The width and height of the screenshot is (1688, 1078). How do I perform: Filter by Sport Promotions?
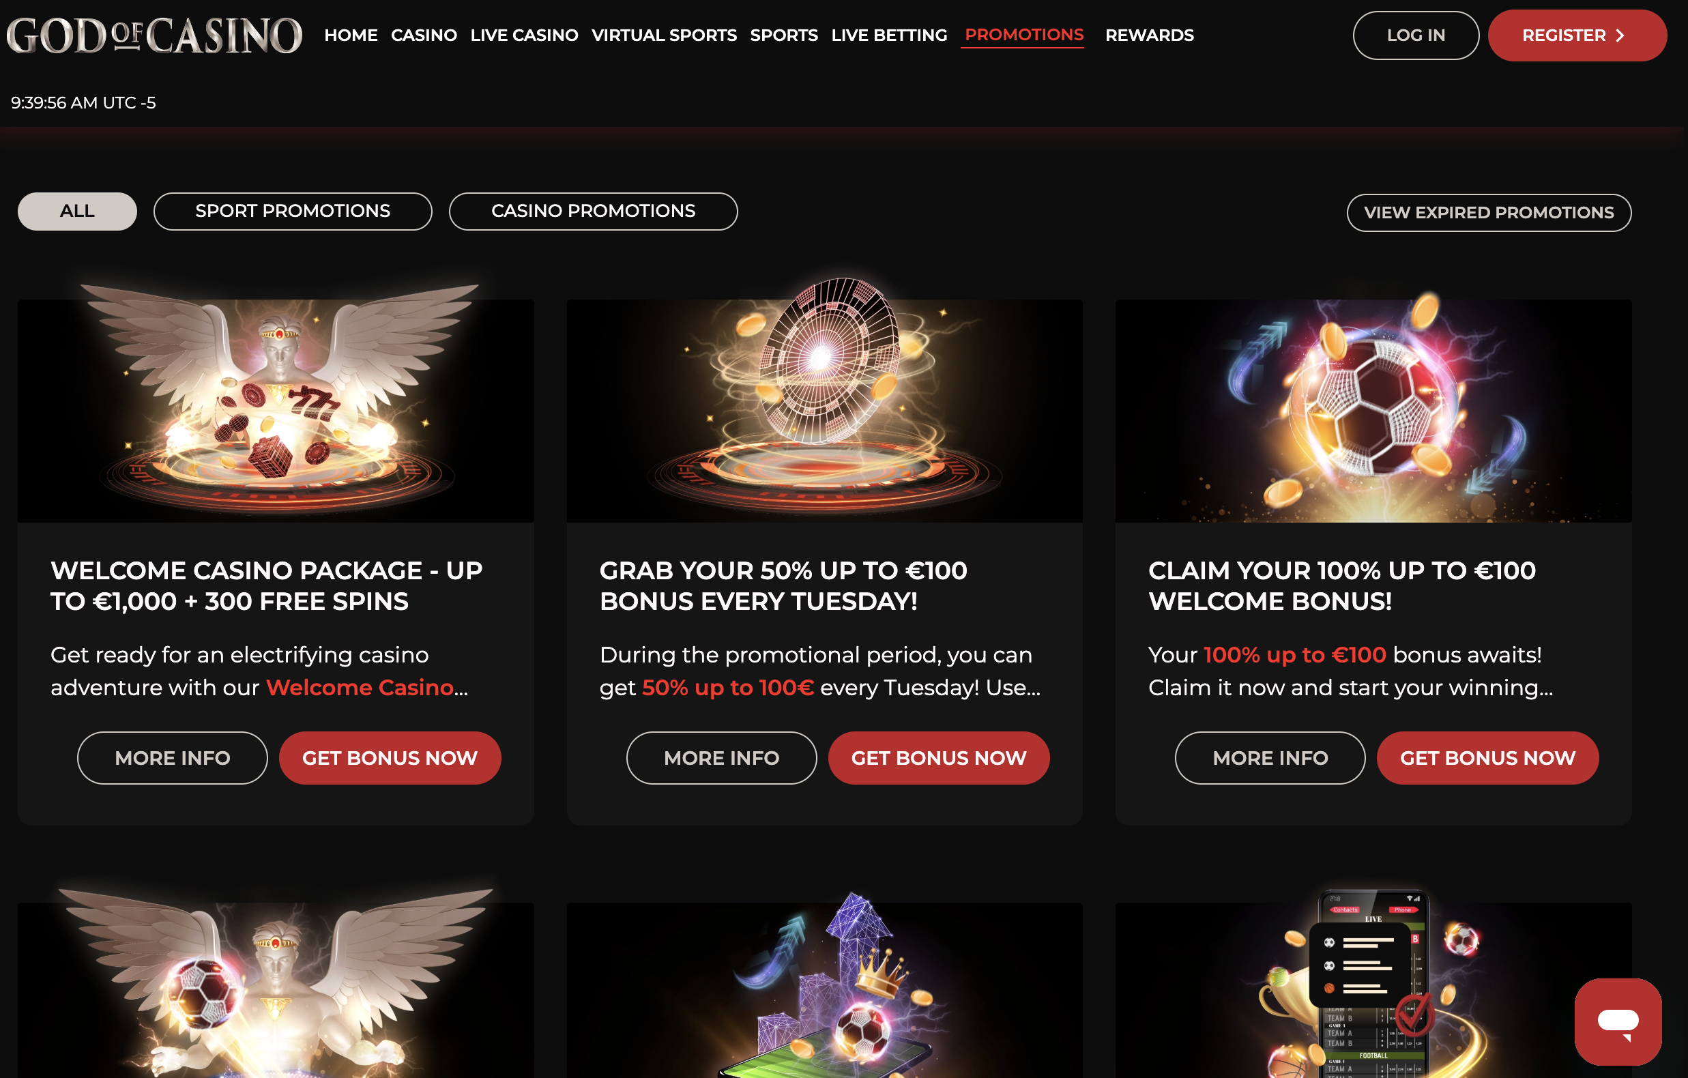pos(292,211)
